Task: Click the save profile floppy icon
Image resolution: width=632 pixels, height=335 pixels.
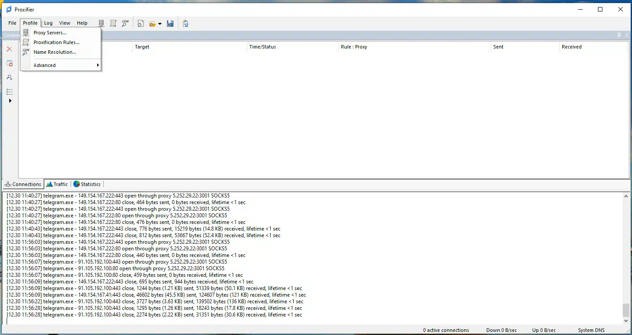Action: coord(170,23)
